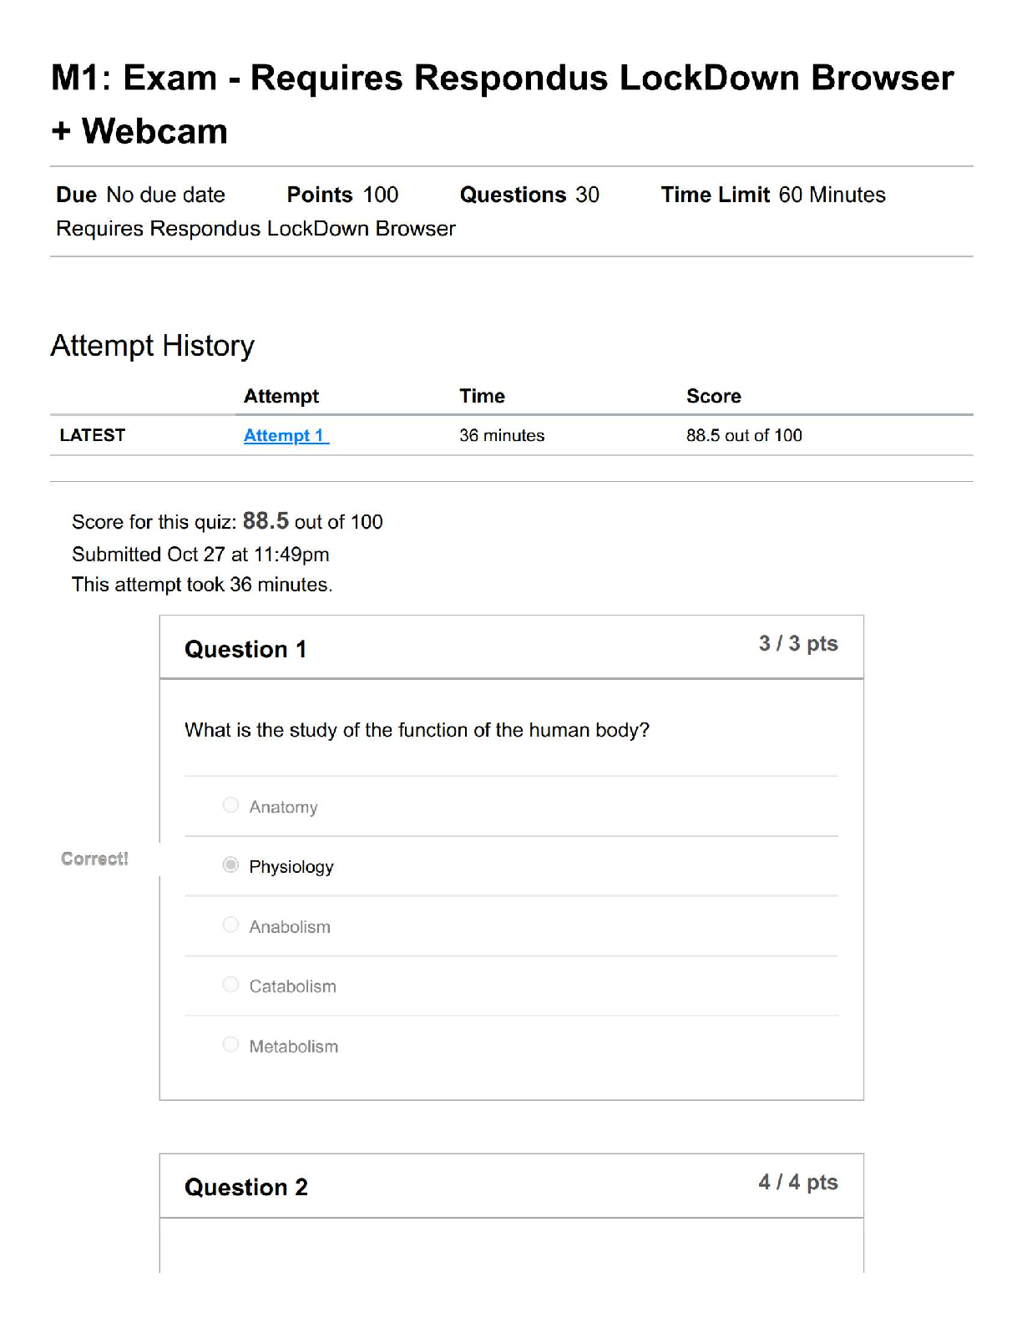The height and width of the screenshot is (1323, 1022).
Task: Click the Attempt column header
Action: (281, 396)
